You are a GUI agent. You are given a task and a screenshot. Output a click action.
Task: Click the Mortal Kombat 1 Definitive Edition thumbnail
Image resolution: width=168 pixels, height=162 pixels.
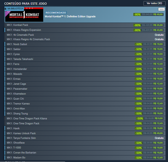coord(24,15)
